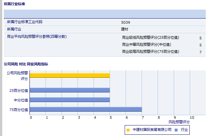
Task: Select the 同业中等风险预警评分(中位值) text
Action: (x=146, y=45)
